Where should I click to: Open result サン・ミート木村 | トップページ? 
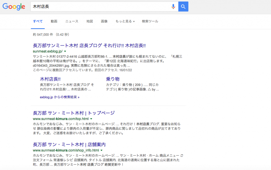[x=74, y=113]
